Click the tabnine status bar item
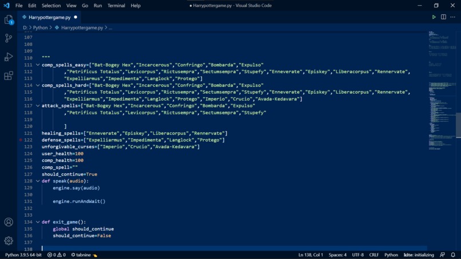 (85, 255)
